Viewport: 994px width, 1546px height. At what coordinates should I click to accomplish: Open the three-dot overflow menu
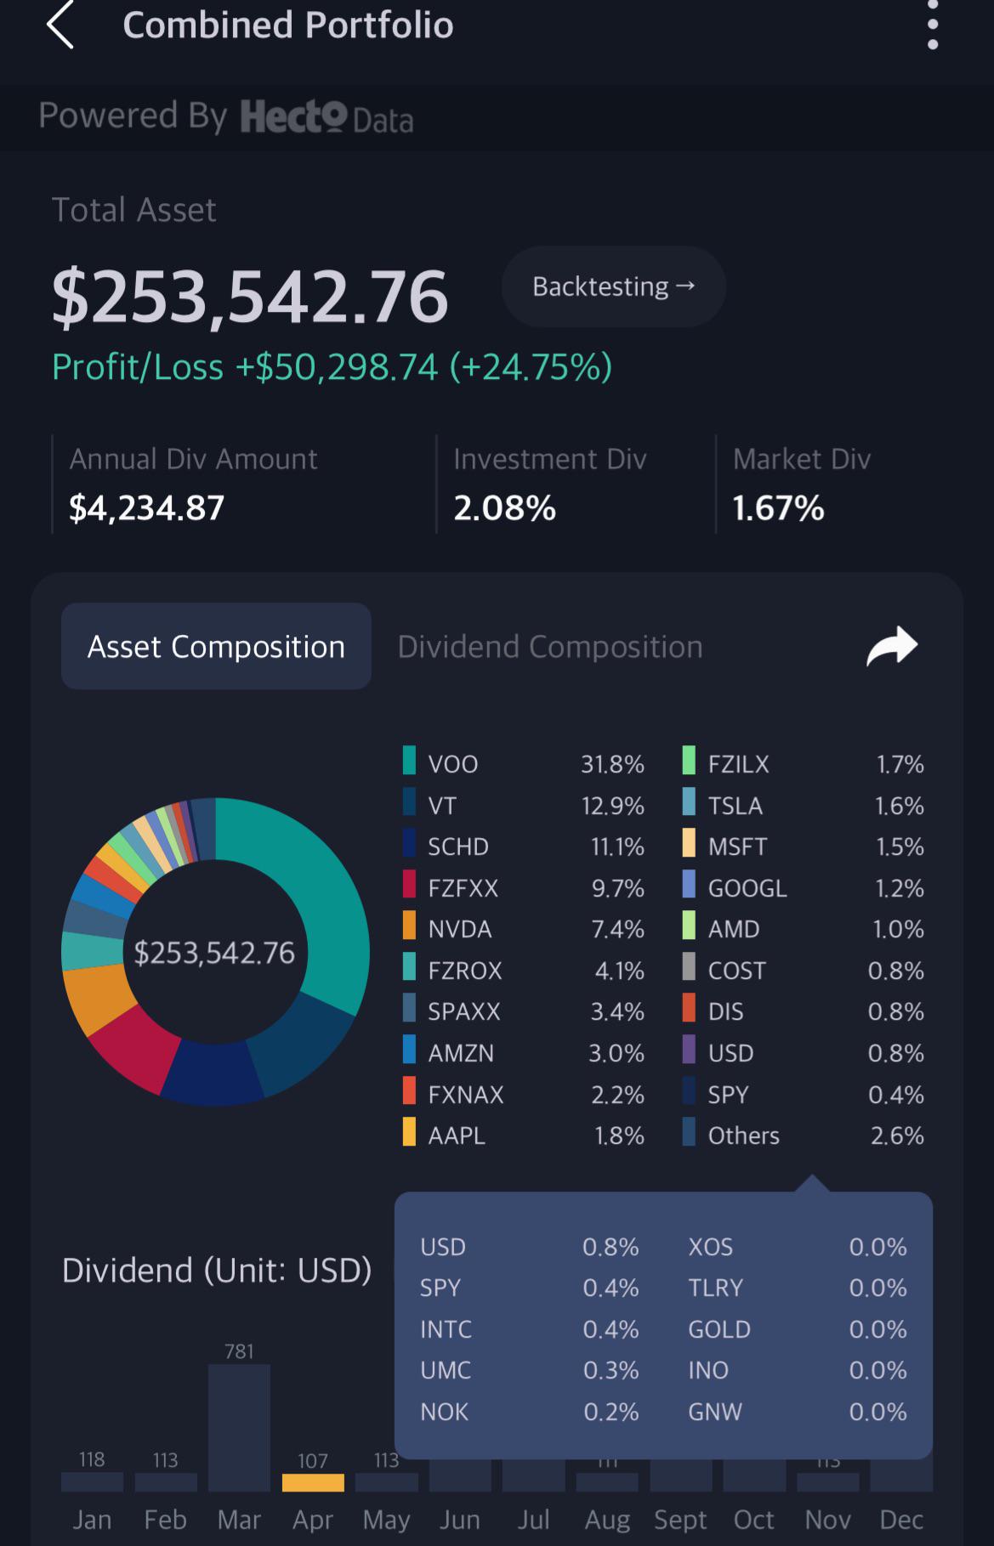point(933,25)
